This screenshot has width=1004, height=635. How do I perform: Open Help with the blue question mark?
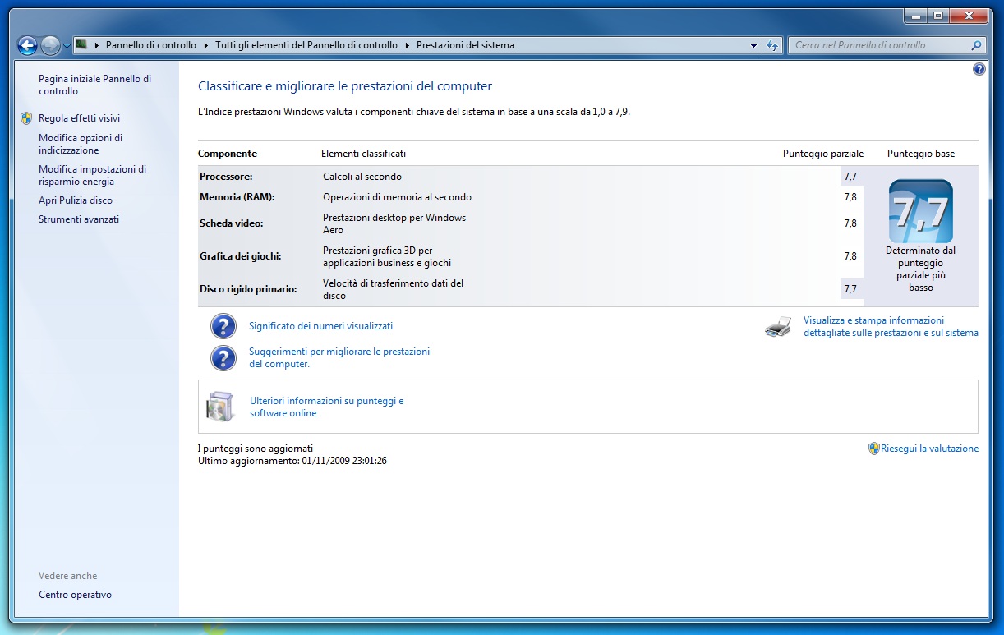979,70
